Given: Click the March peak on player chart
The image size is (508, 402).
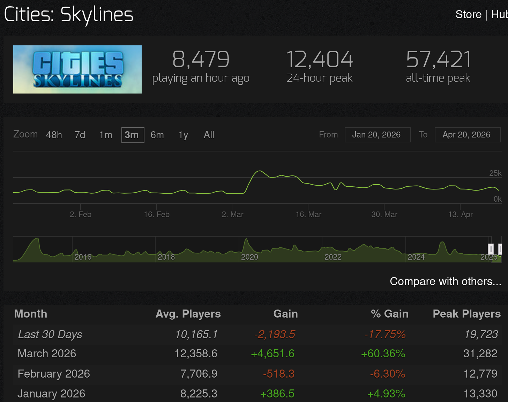Looking at the screenshot, I should click(x=259, y=171).
